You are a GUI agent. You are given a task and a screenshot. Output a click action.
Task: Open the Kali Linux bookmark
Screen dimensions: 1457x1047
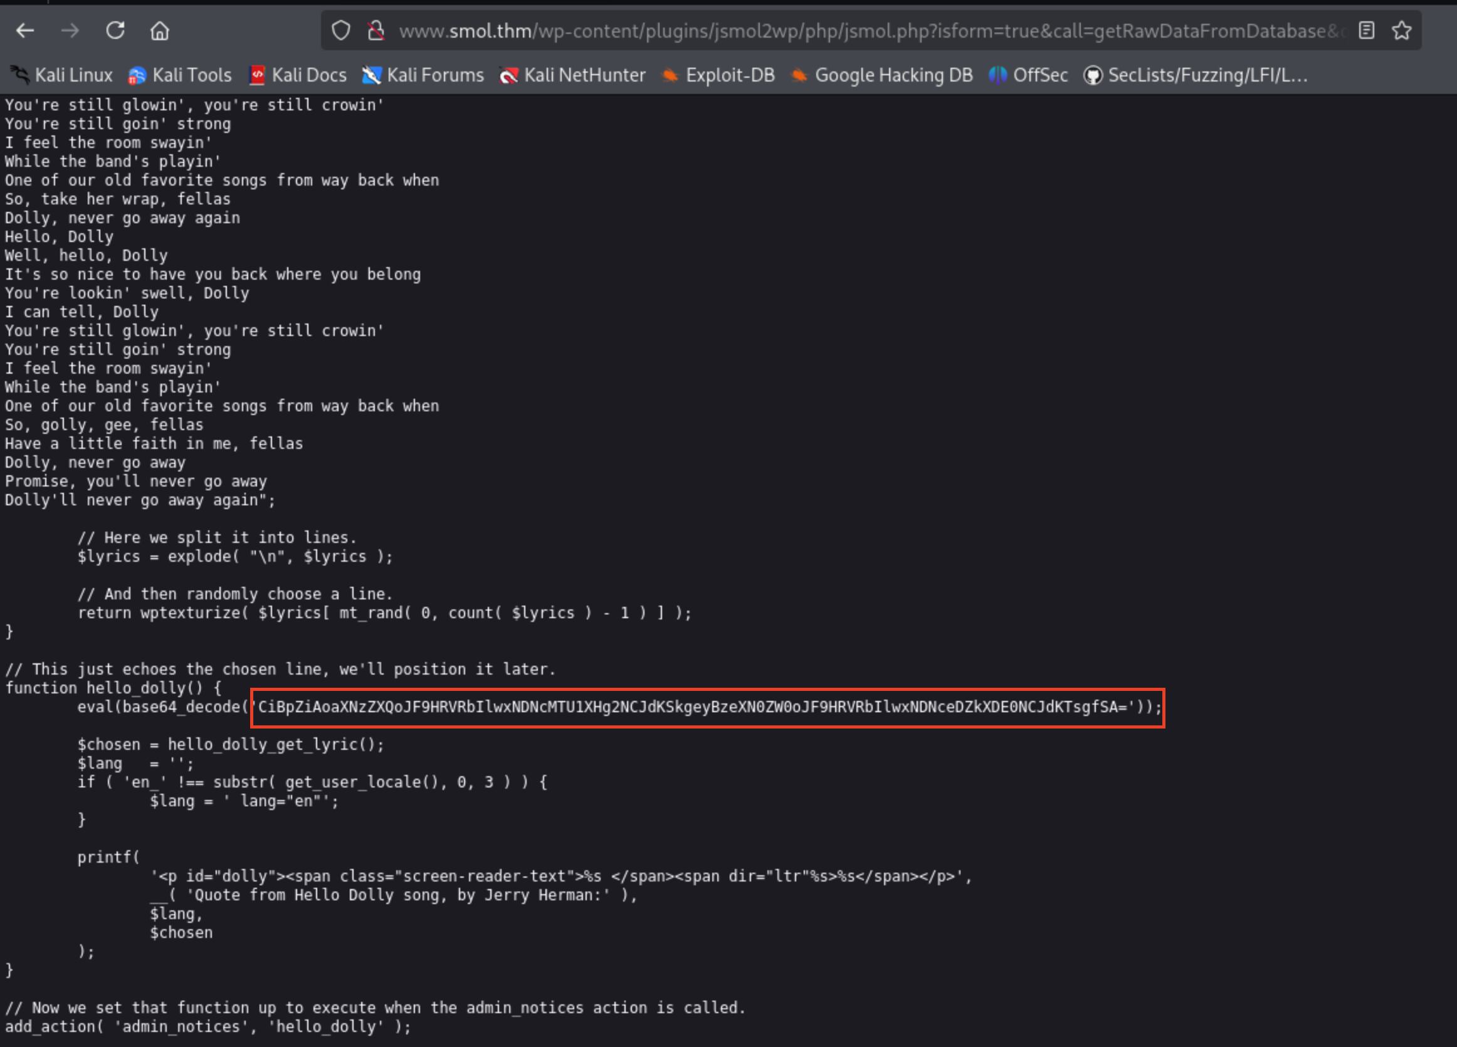(62, 75)
